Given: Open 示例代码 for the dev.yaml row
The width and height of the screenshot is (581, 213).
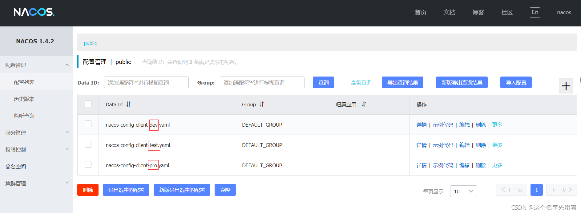Looking at the screenshot, I should [443, 125].
